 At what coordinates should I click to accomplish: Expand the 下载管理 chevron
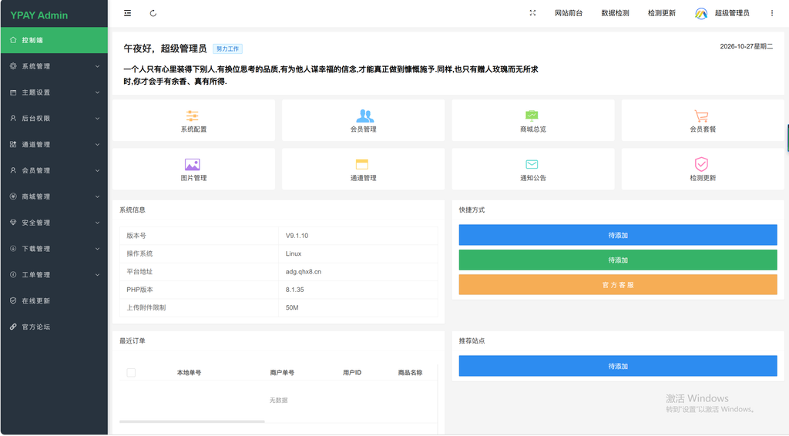point(97,248)
